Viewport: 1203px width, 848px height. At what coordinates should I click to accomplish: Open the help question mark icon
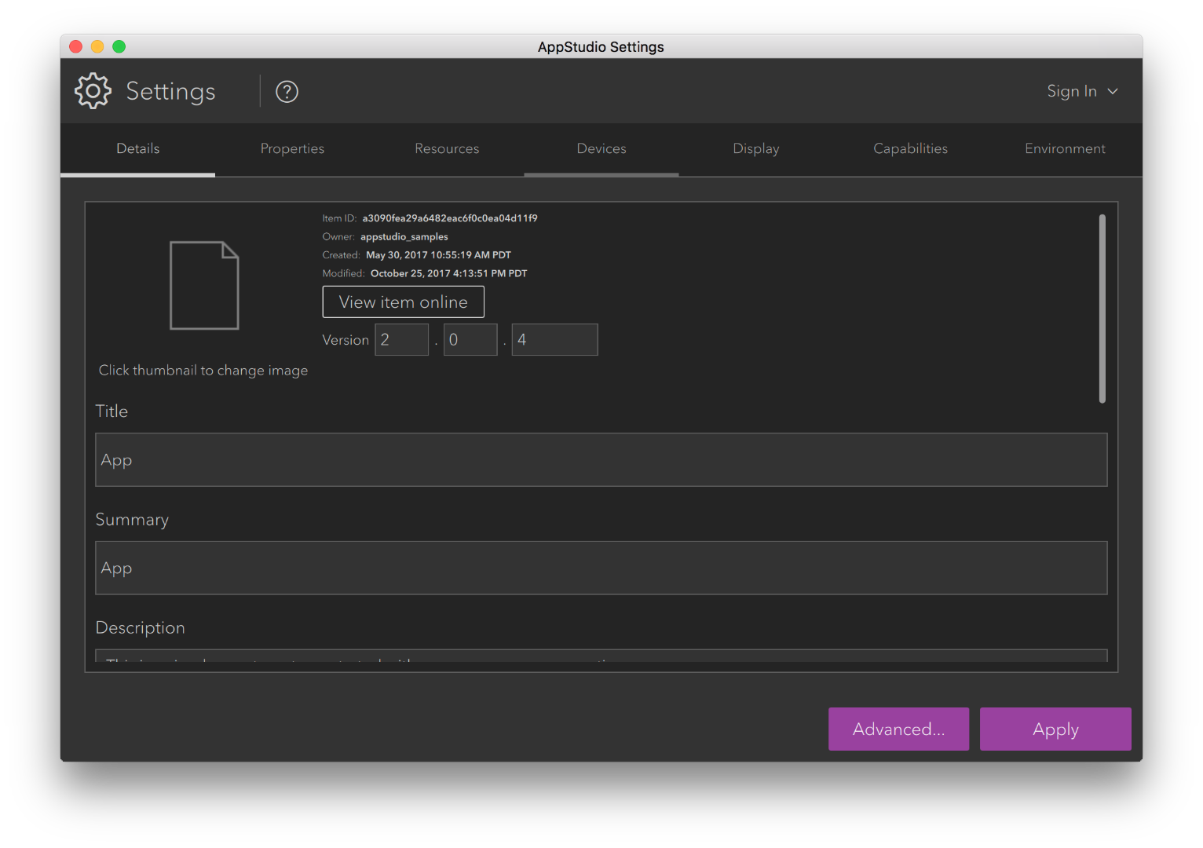pyautogui.click(x=287, y=92)
